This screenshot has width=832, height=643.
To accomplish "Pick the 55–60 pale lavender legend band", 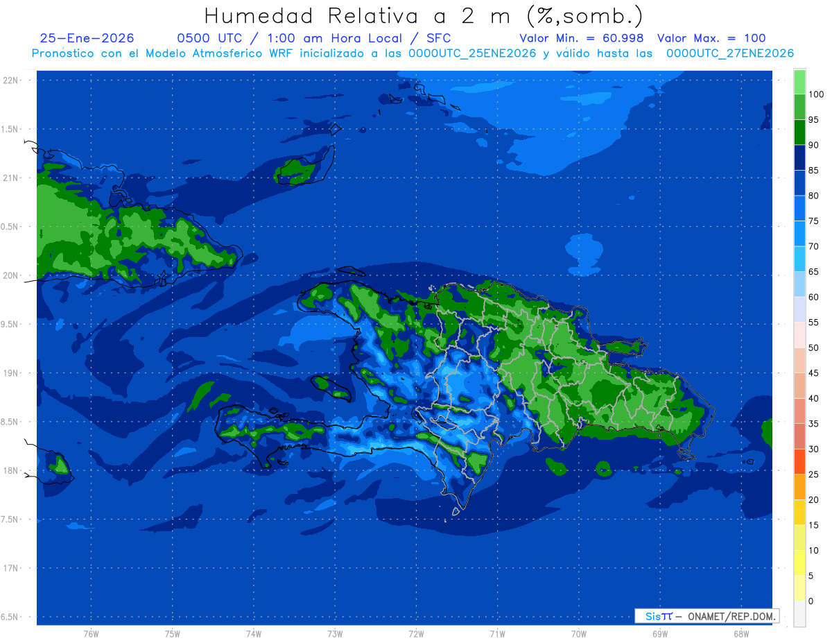I will point(799,309).
